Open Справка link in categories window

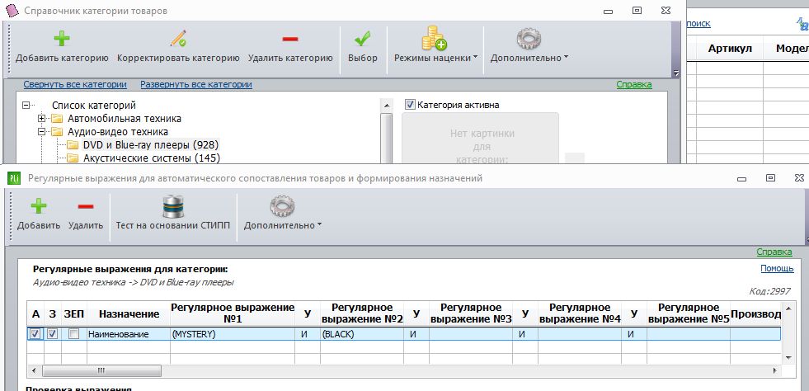coord(634,85)
